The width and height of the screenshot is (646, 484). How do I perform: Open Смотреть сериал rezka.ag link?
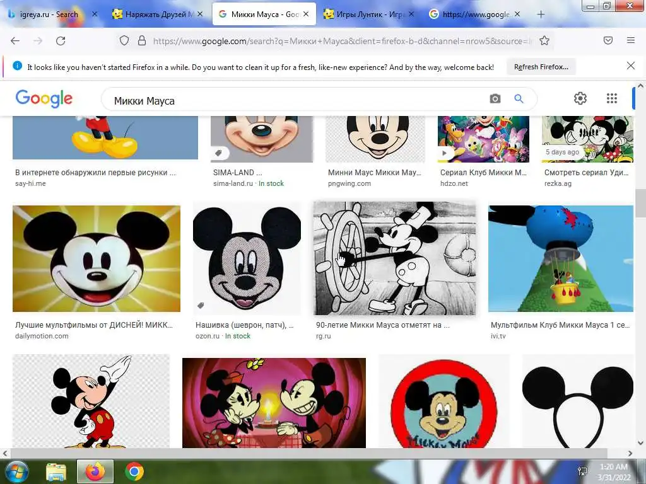586,177
